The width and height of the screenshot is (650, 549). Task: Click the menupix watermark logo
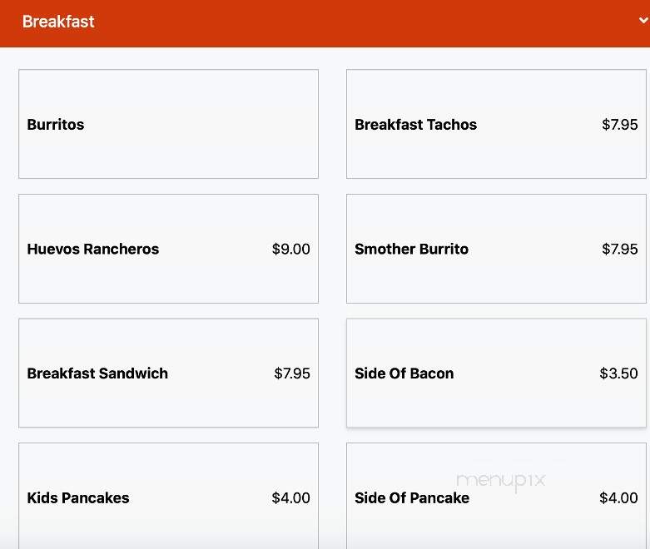point(501,481)
